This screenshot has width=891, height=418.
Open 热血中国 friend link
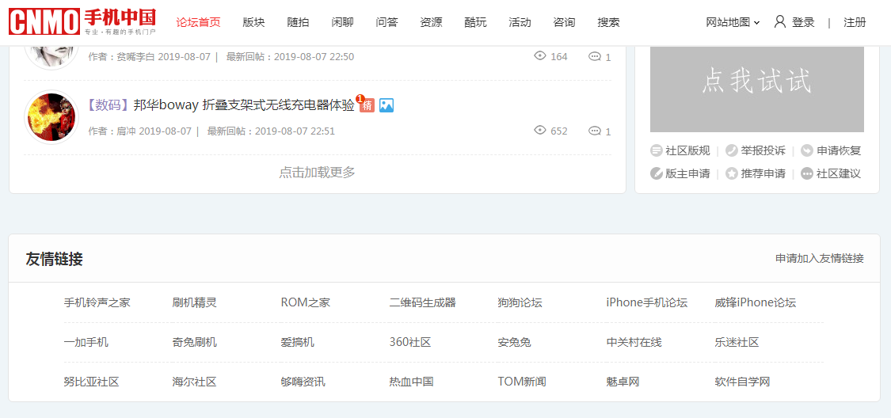tap(411, 382)
